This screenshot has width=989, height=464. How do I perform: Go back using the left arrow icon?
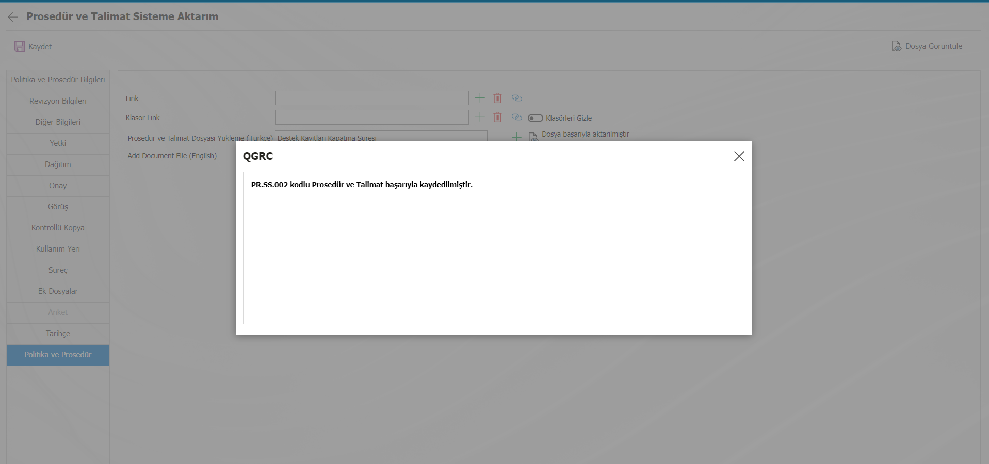click(x=13, y=17)
